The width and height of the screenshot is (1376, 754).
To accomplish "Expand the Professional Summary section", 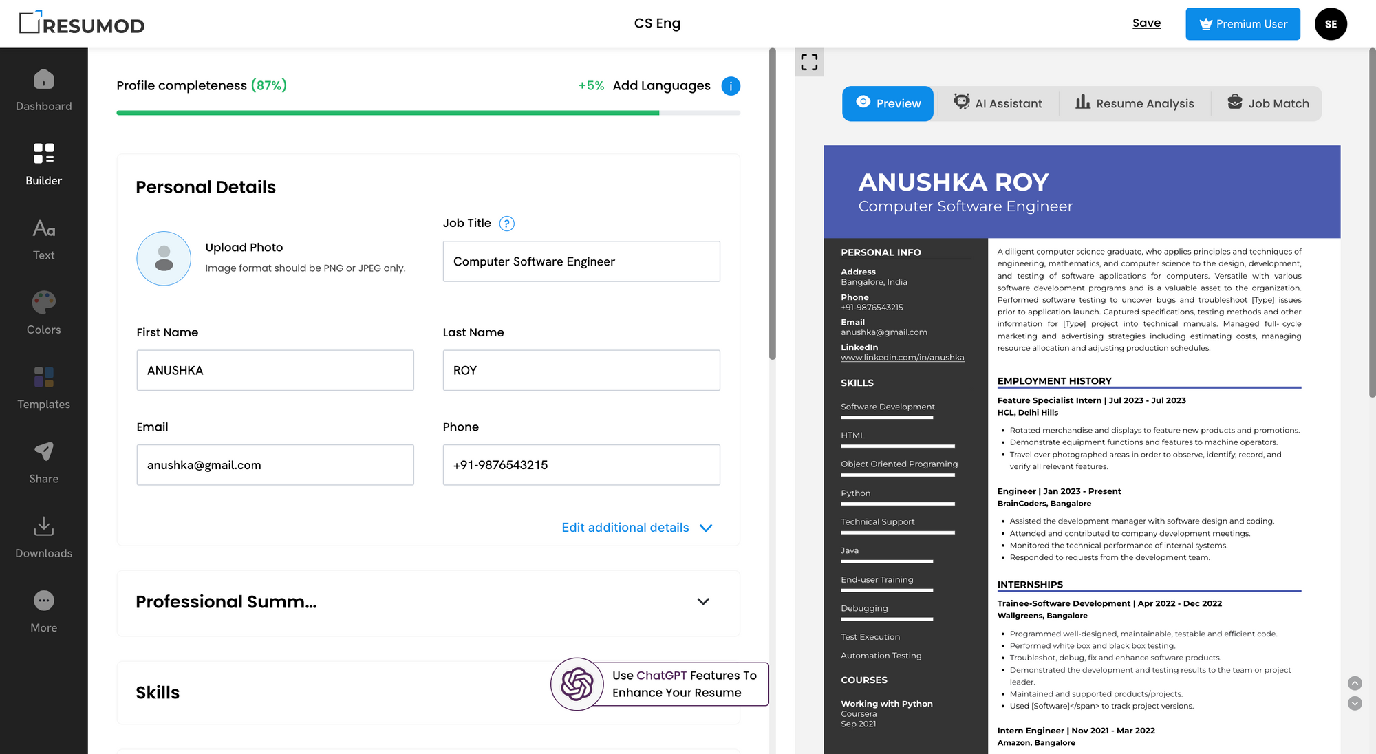I will [x=703, y=601].
